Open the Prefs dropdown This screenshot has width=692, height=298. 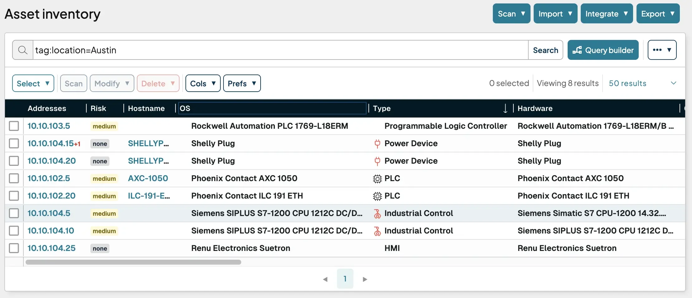(242, 83)
